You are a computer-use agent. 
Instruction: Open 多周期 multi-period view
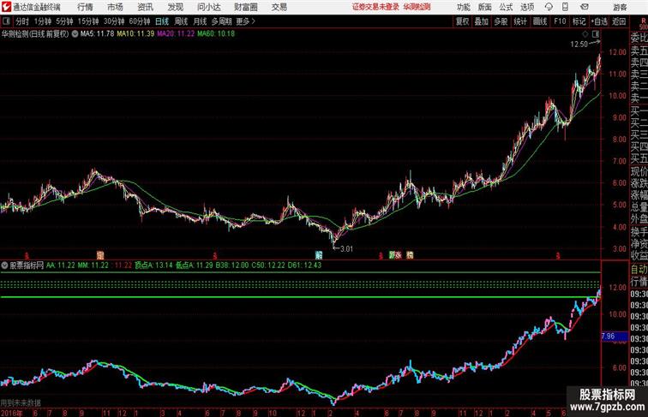(x=221, y=21)
